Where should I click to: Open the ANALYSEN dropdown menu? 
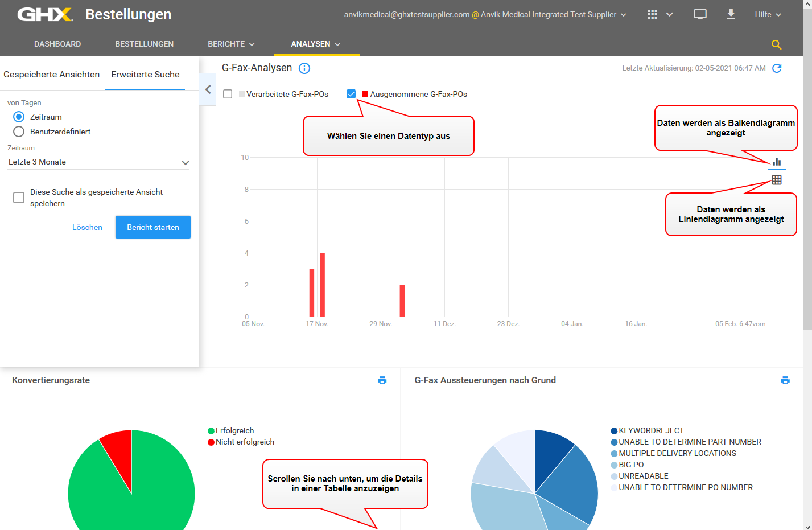[x=316, y=44]
